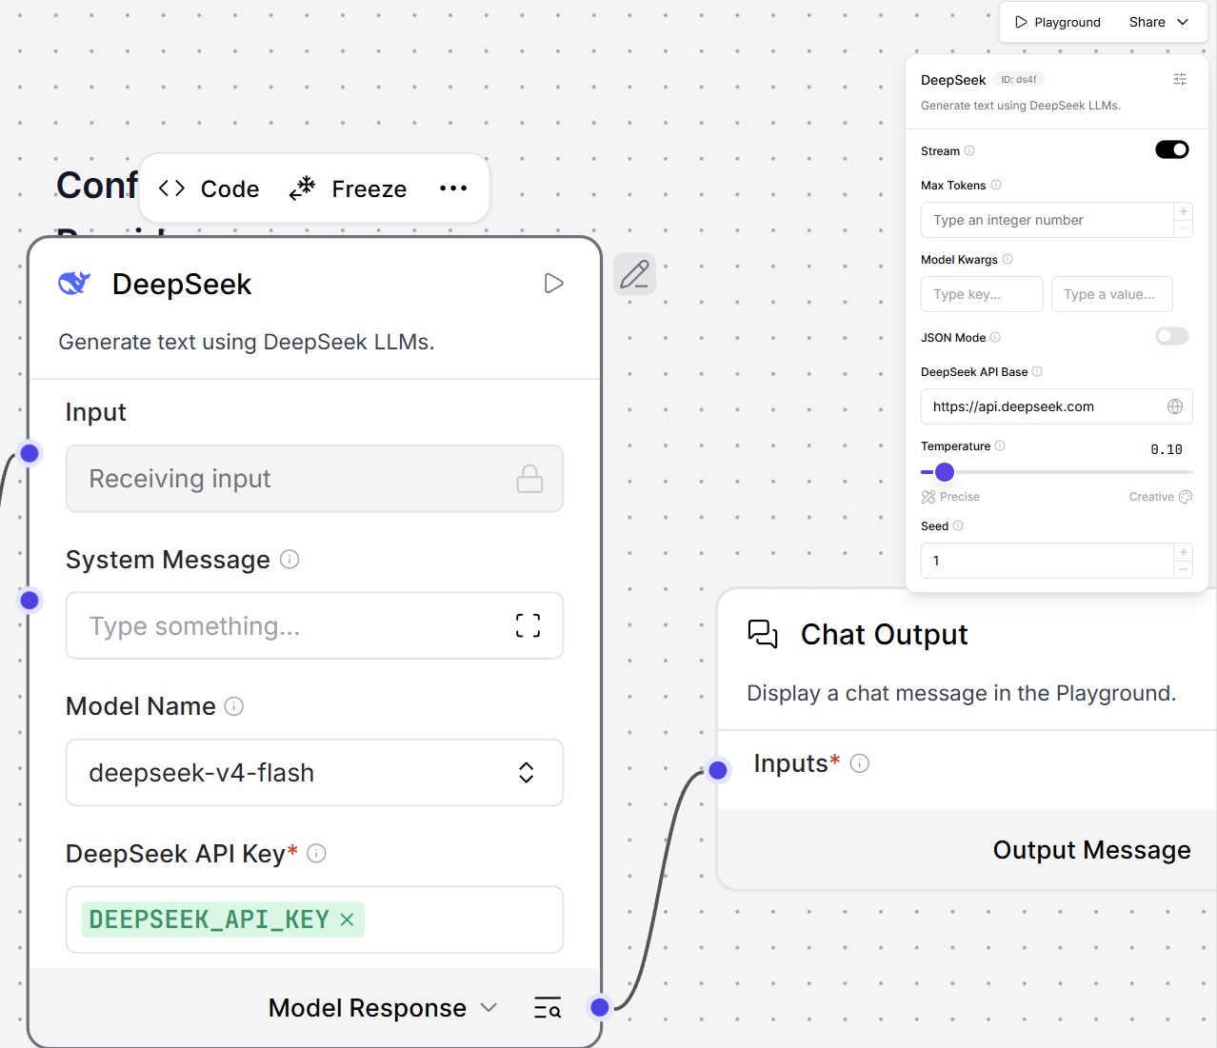The width and height of the screenshot is (1217, 1048).
Task: Remove the DEEPSEEK_API_KEY variable with x
Action: [347, 919]
